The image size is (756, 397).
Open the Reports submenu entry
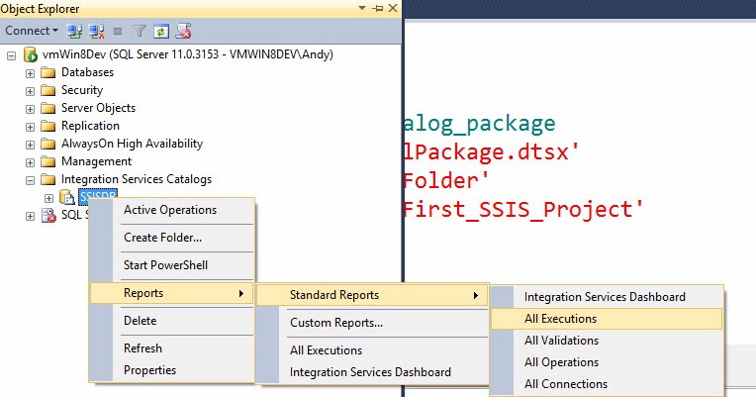tap(171, 293)
